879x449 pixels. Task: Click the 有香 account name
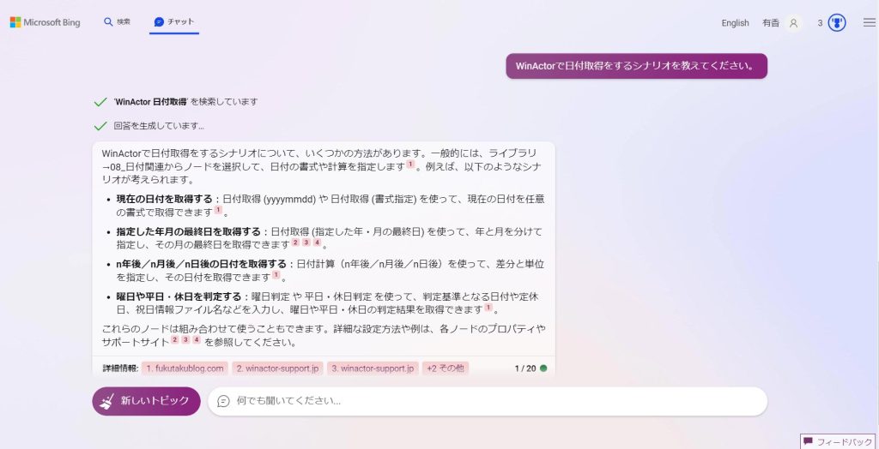point(770,23)
